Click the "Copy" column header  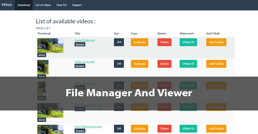(x=134, y=33)
